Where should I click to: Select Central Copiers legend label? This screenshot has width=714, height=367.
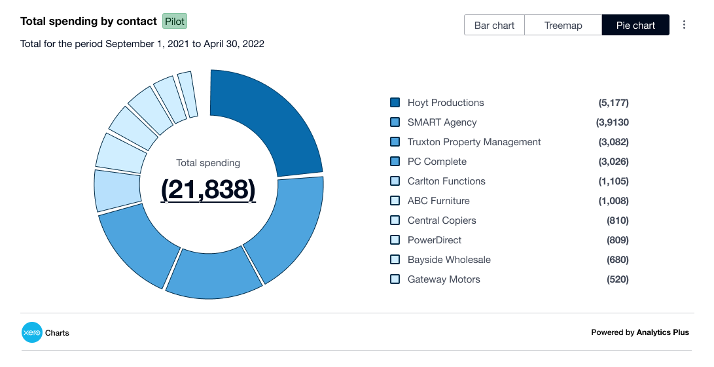442,220
